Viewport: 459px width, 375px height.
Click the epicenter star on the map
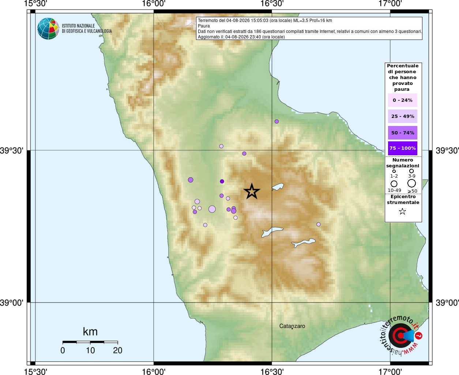[252, 191]
